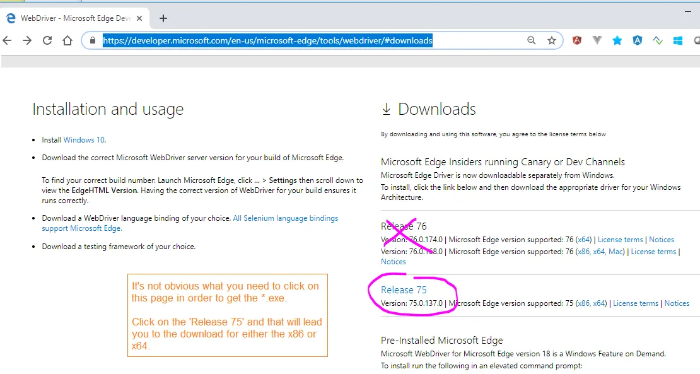Open License terms for version 76.0.174.0

tap(620, 240)
